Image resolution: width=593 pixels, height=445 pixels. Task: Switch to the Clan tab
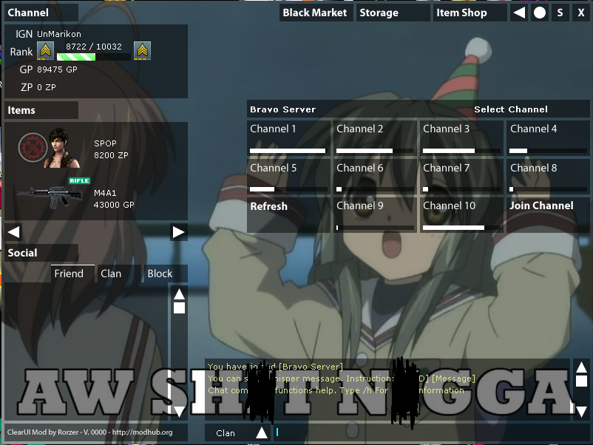112,273
